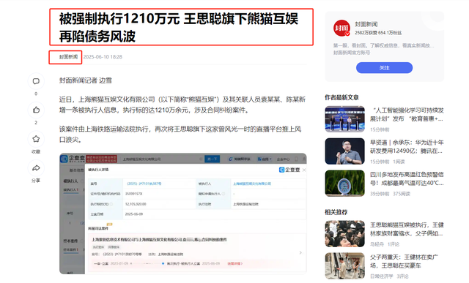The height and width of the screenshot is (283, 469).
Task: Open thumbnail of 四川高温预警 article
Action: pos(344,184)
